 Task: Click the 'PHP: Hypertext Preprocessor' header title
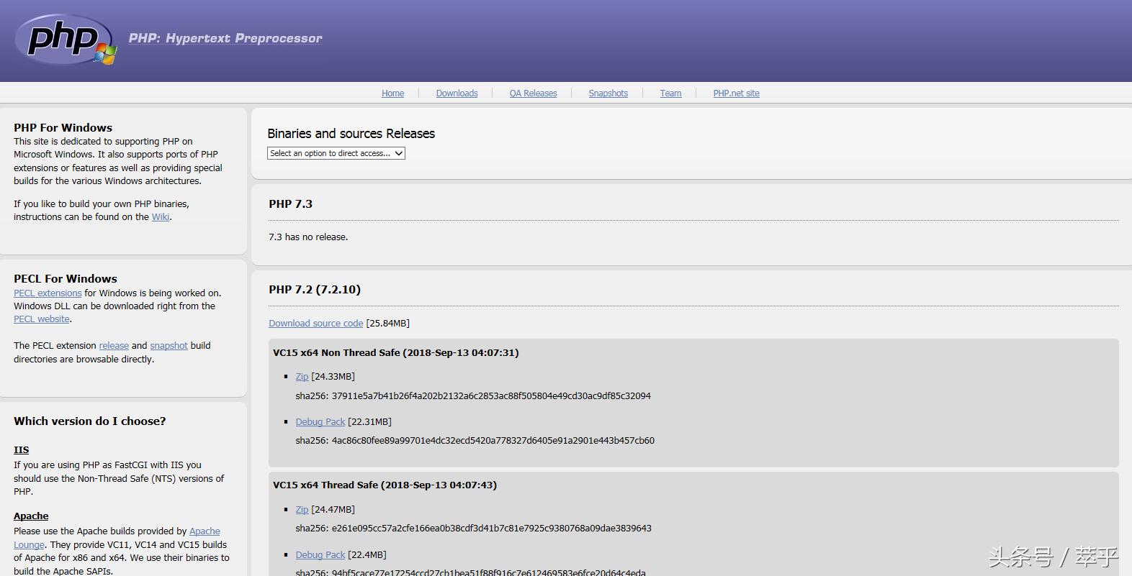click(x=225, y=38)
